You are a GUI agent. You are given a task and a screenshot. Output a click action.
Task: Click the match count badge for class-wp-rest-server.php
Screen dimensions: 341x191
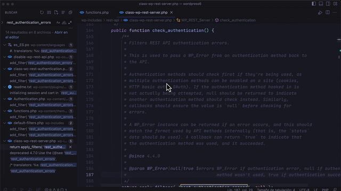pos(70,141)
